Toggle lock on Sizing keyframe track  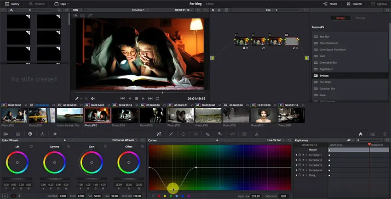pyautogui.click(x=300, y=176)
